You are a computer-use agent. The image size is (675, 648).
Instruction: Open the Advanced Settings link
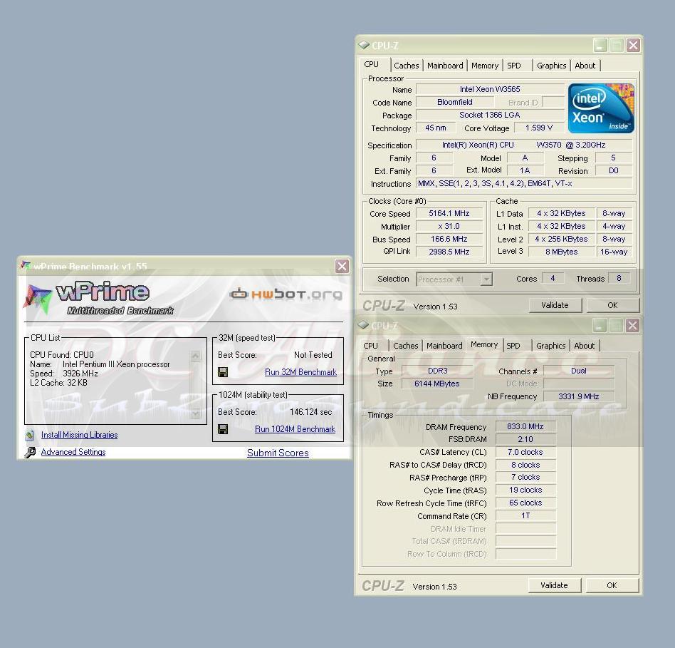coord(73,452)
